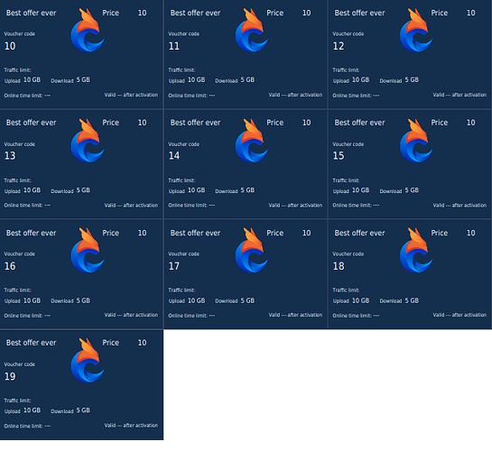Click 'Voucher code' label on voucher 13
The height and width of the screenshot is (451, 492).
(x=20, y=144)
